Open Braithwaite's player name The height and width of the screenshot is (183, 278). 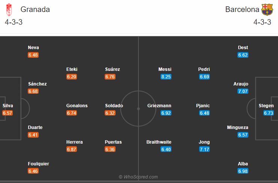pos(159,142)
